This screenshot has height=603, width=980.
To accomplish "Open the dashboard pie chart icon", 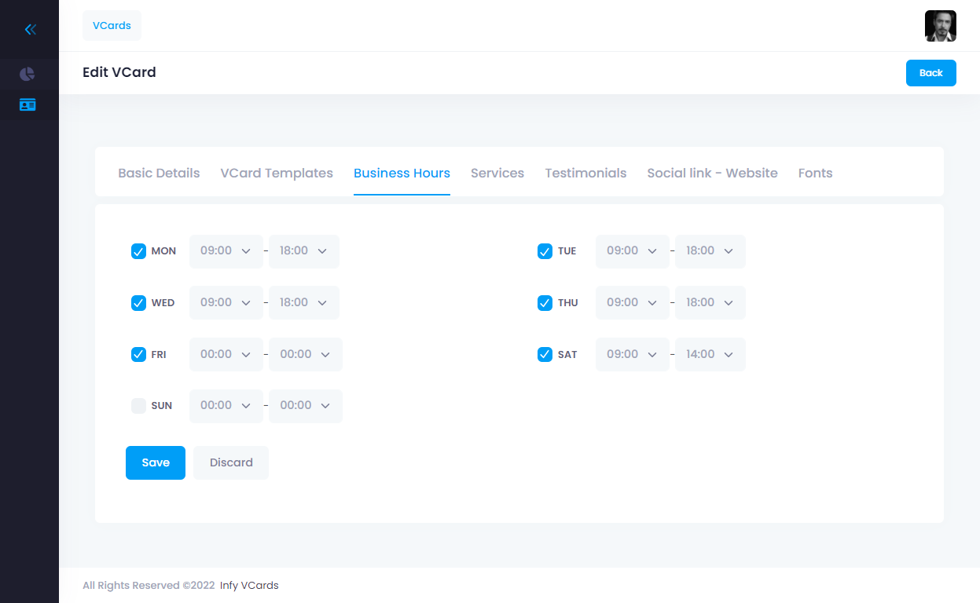I will coord(28,74).
